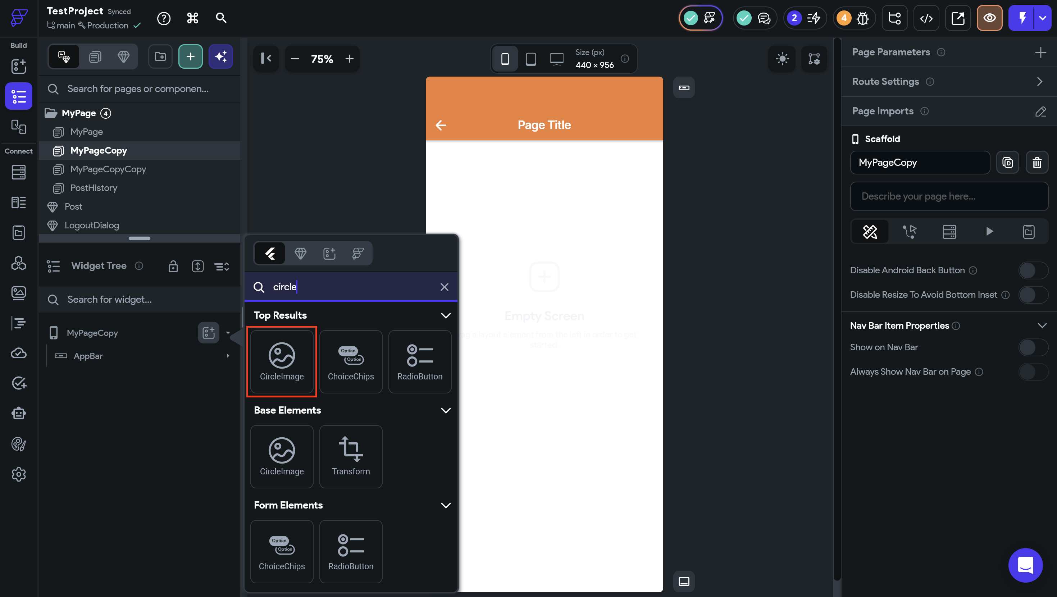The width and height of the screenshot is (1057, 597).
Task: Click the view code icon
Action: click(x=926, y=18)
